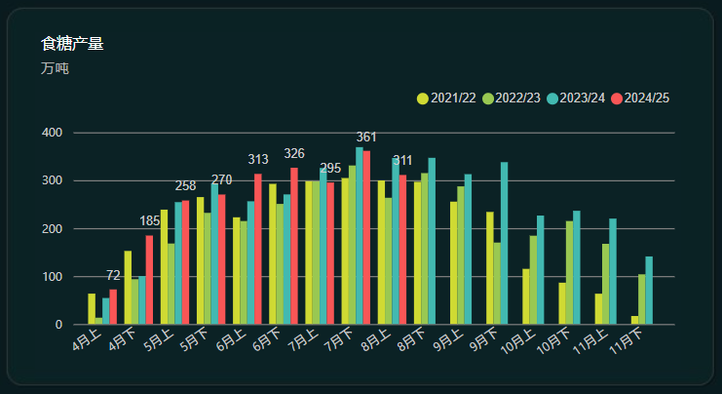This screenshot has width=722, height=394.
Task: Click the 400 y-axis tick label
Action: click(52, 133)
